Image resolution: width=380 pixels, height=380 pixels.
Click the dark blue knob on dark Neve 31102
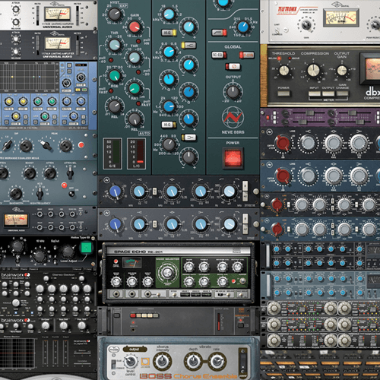coord(116,192)
